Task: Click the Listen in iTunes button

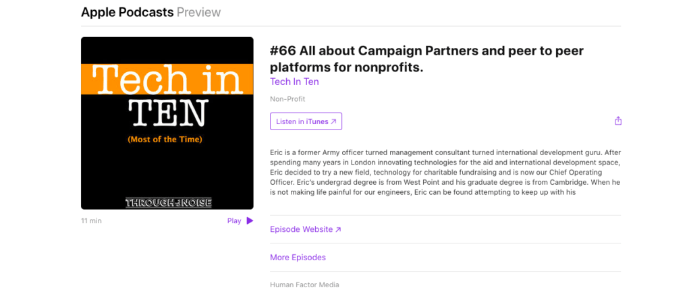Action: tap(306, 121)
